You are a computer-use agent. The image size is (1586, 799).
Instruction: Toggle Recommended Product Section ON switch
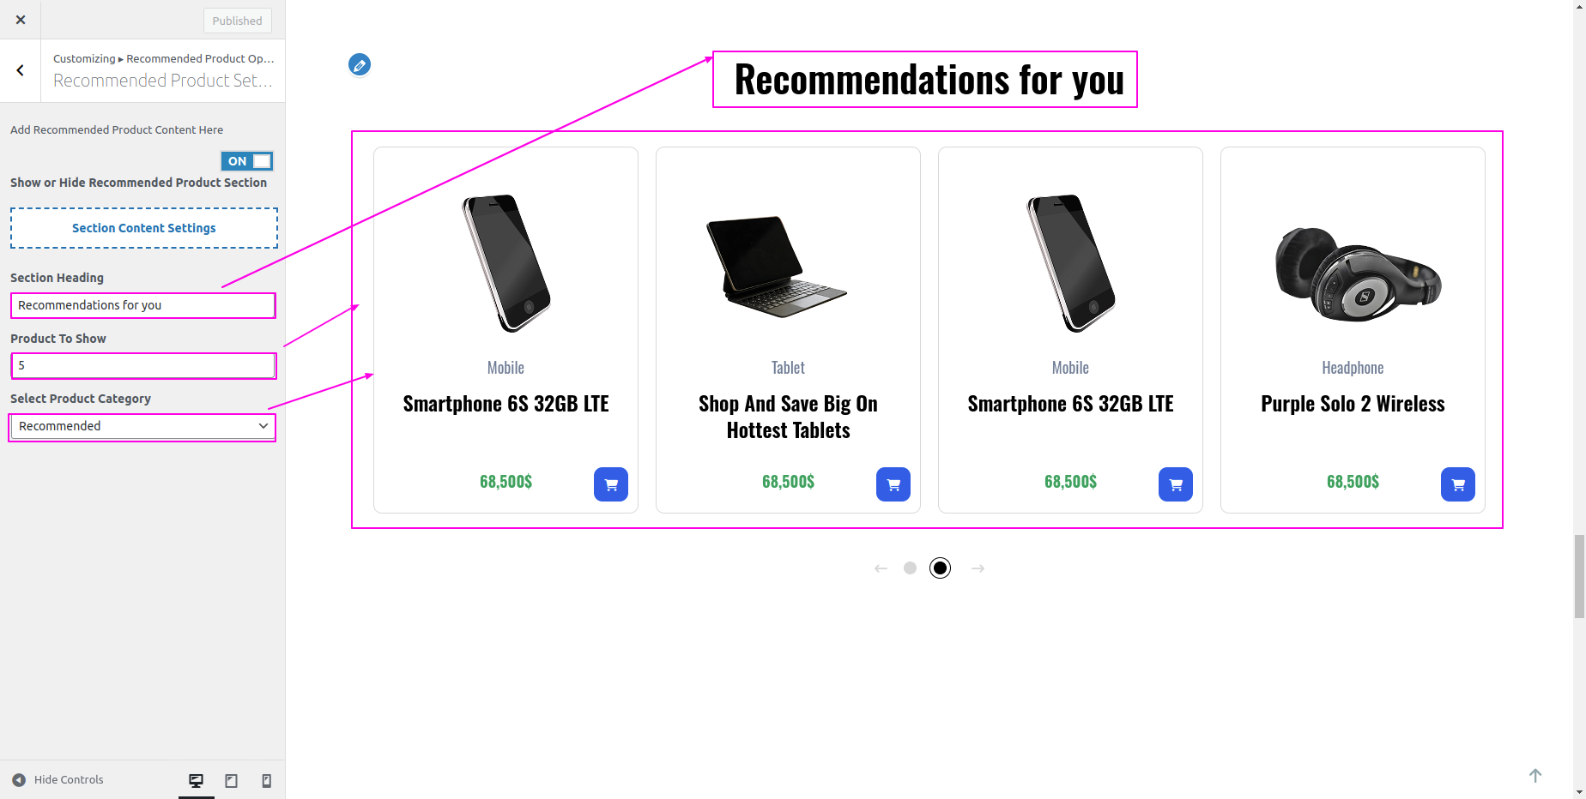tap(247, 161)
